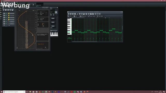The height and width of the screenshot is (93, 166).
Task: Click the highlighted green key on piano keyboard
Action: 69,32
